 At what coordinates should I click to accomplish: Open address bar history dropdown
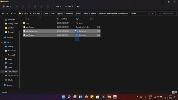click(149, 14)
